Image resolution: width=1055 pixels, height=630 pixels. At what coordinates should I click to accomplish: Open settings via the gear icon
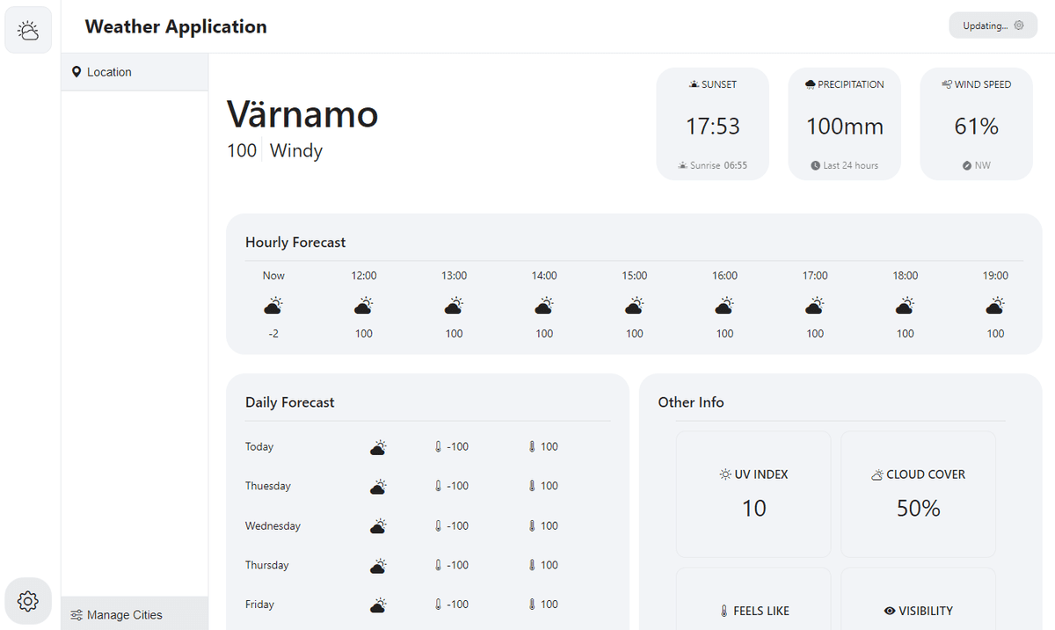click(x=28, y=601)
